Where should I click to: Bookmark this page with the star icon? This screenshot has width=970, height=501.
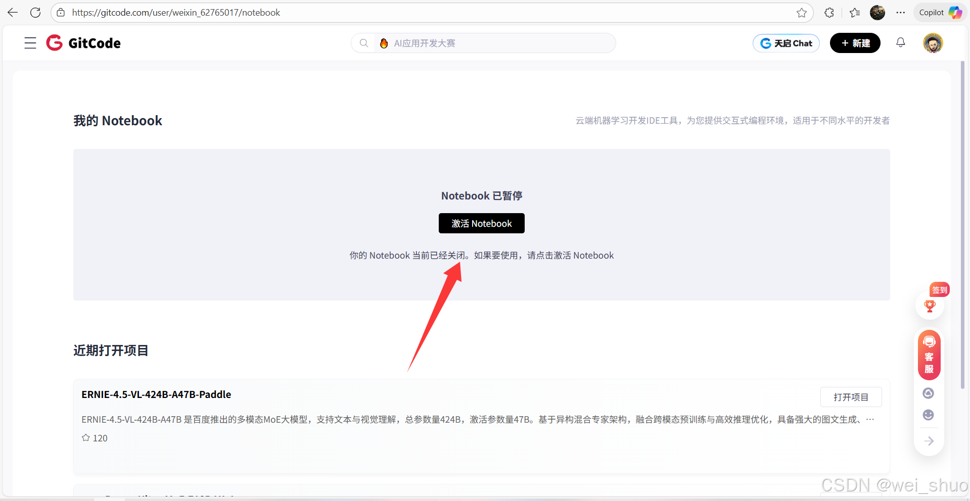pyautogui.click(x=802, y=13)
